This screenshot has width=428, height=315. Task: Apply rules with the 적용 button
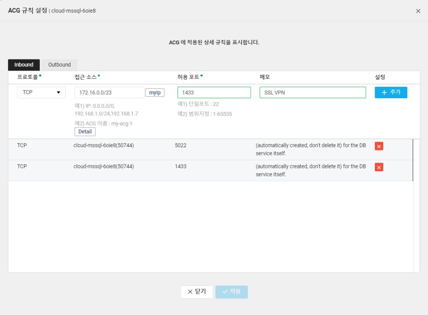point(231,292)
